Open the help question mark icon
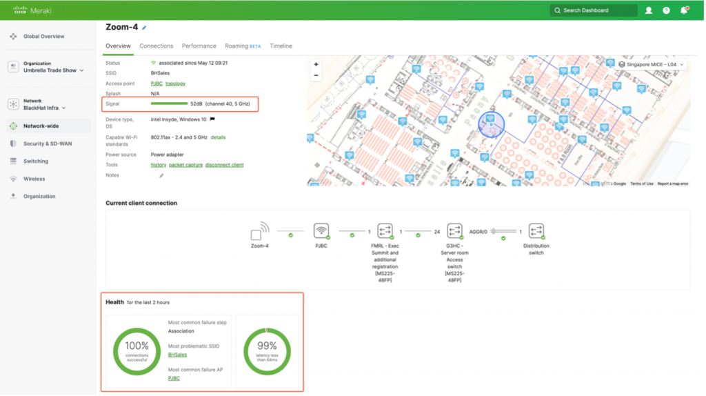706x396 pixels. (x=666, y=10)
